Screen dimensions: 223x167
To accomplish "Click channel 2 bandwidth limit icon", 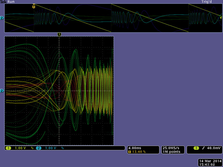I will coord(62,148).
